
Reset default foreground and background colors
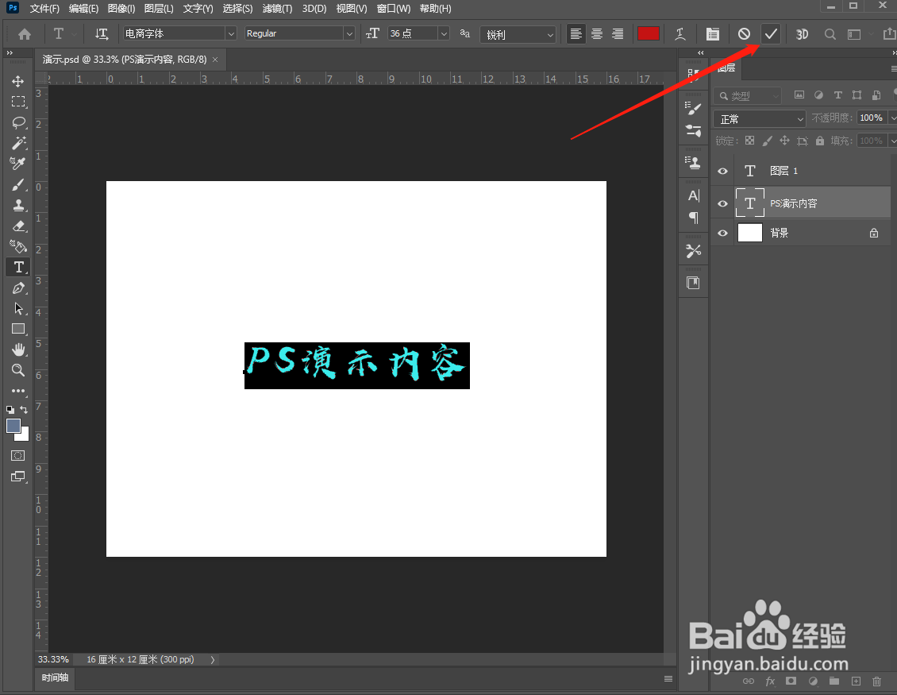(x=10, y=409)
